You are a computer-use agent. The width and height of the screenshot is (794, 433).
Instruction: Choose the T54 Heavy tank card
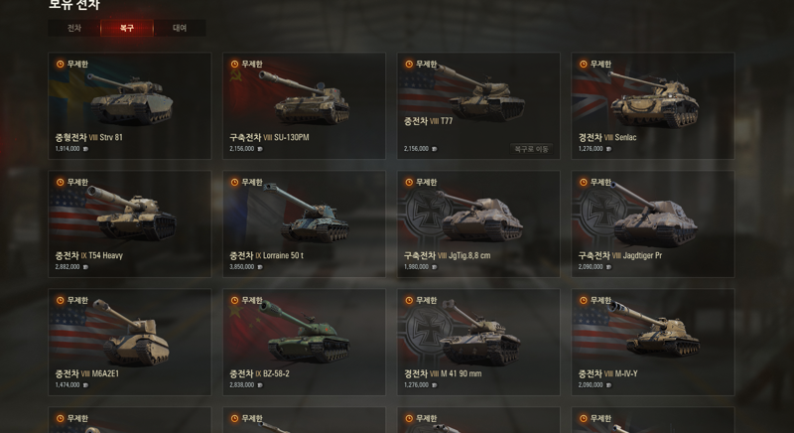130,223
